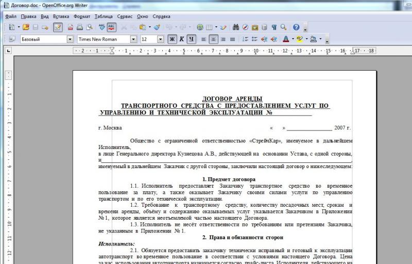Open the Окно menu
The height and width of the screenshot is (264, 412).
tap(143, 16)
